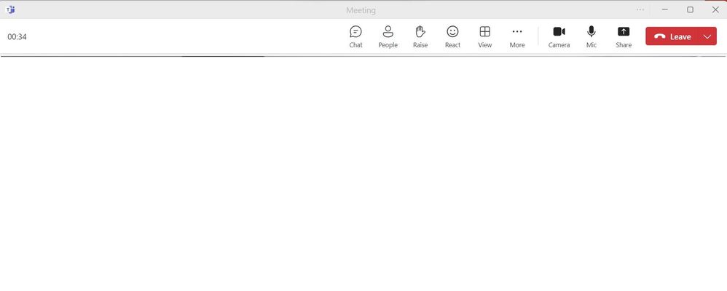
Task: Open the React emoji options
Action: tap(452, 36)
